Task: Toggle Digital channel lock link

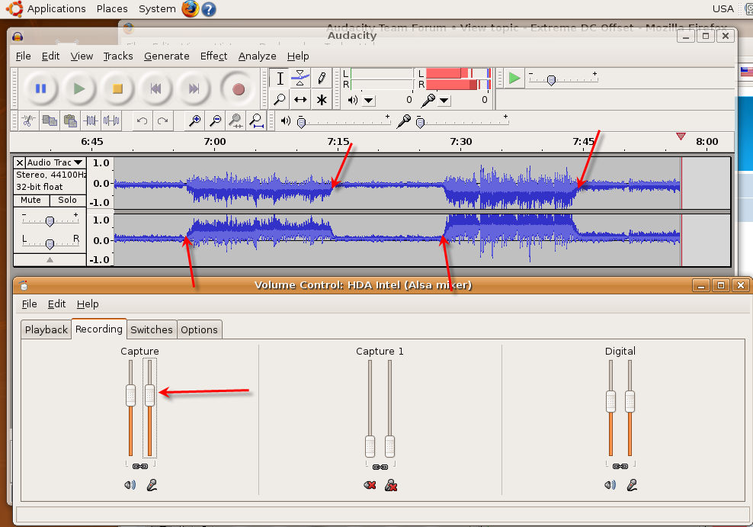Action: [620, 466]
